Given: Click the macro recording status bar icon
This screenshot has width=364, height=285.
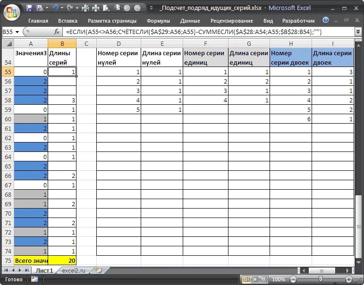Looking at the screenshot, I should coord(34,279).
